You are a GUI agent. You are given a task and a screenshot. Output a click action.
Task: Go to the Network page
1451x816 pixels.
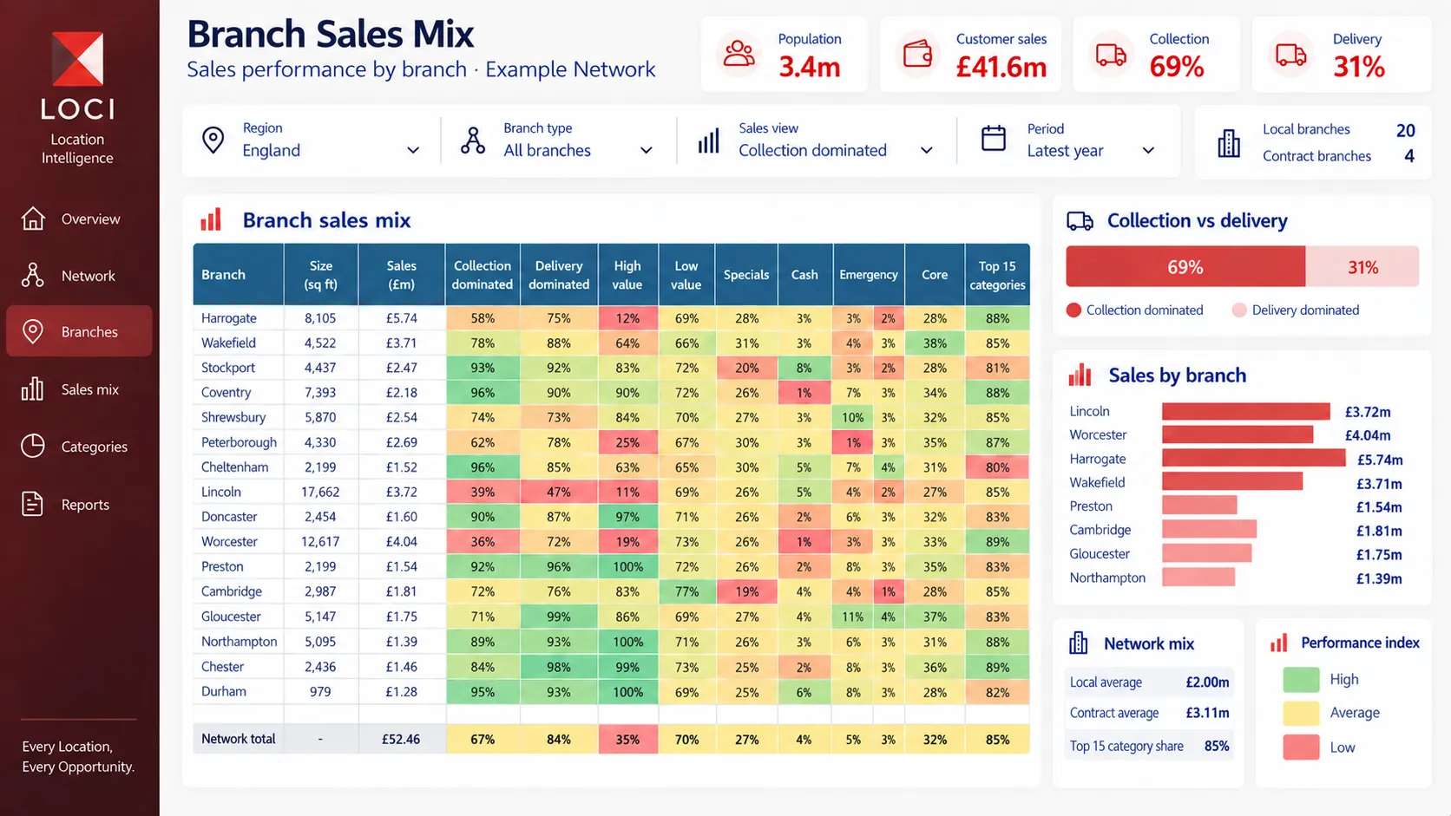click(79, 276)
